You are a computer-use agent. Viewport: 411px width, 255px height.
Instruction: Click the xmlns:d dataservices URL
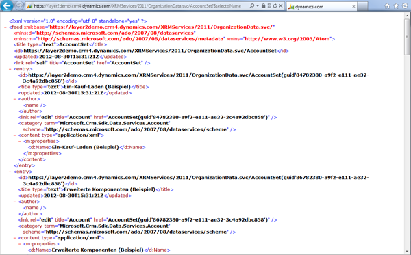click(115, 33)
